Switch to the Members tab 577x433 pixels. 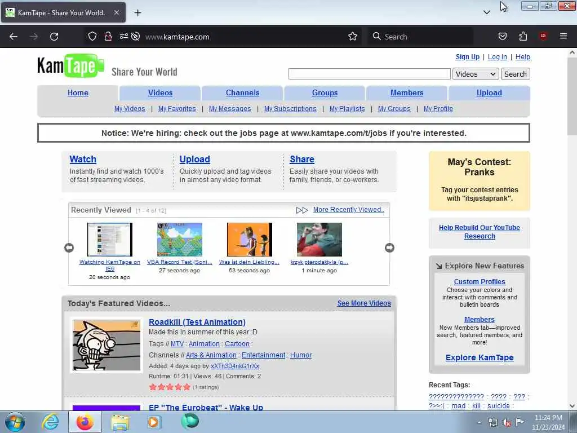point(407,93)
